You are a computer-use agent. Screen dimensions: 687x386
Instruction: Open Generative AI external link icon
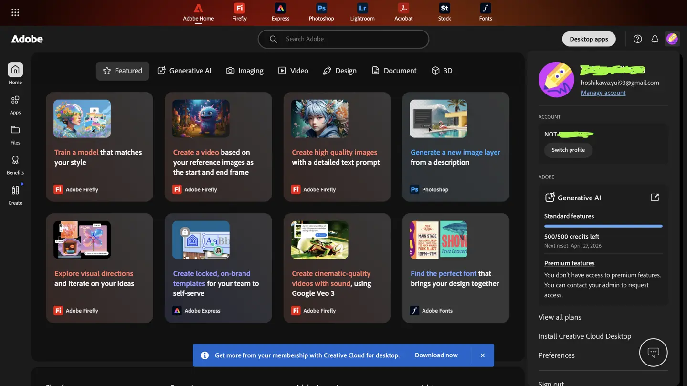(655, 197)
